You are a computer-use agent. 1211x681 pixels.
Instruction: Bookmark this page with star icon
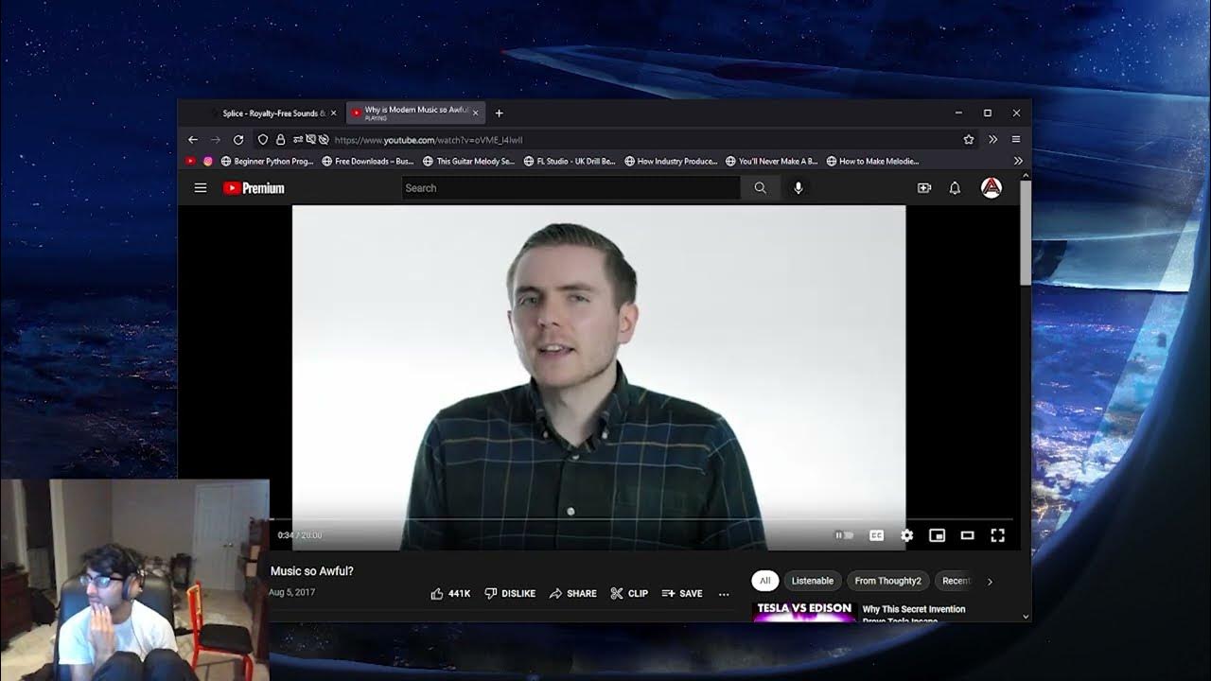coord(969,139)
